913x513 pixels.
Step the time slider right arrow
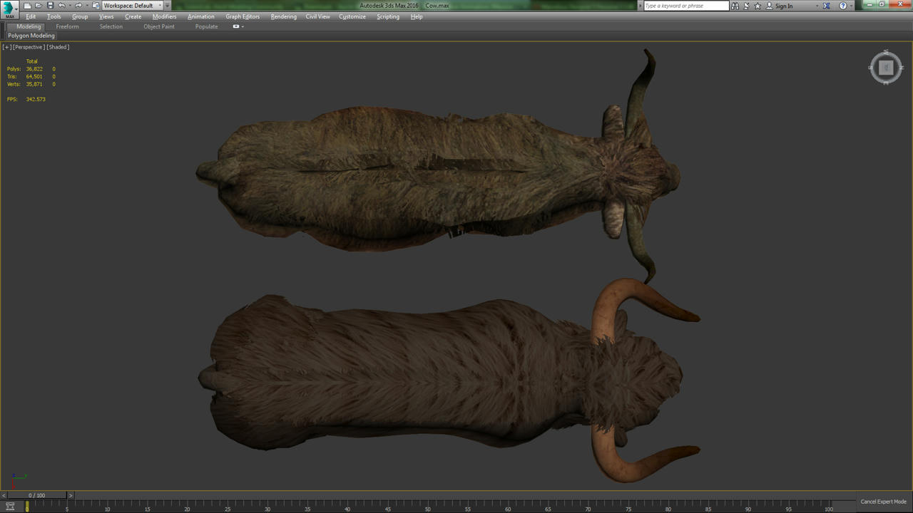tap(70, 495)
